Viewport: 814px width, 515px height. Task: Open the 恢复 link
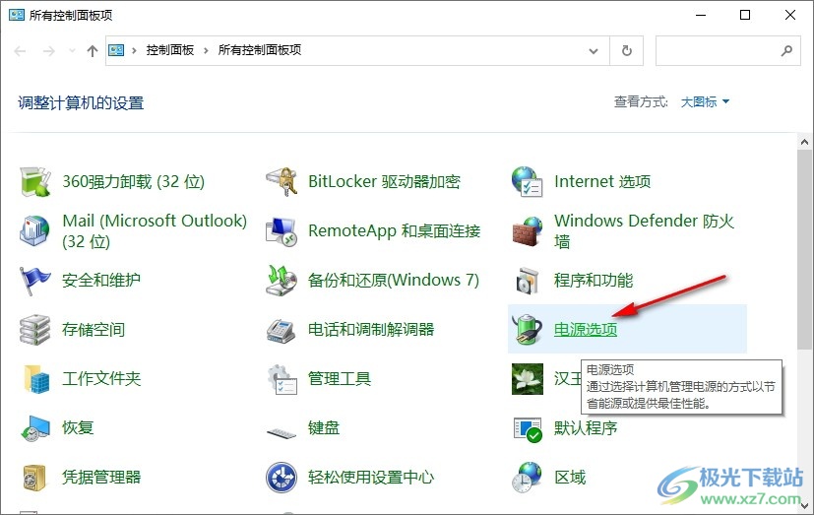pyautogui.click(x=78, y=427)
